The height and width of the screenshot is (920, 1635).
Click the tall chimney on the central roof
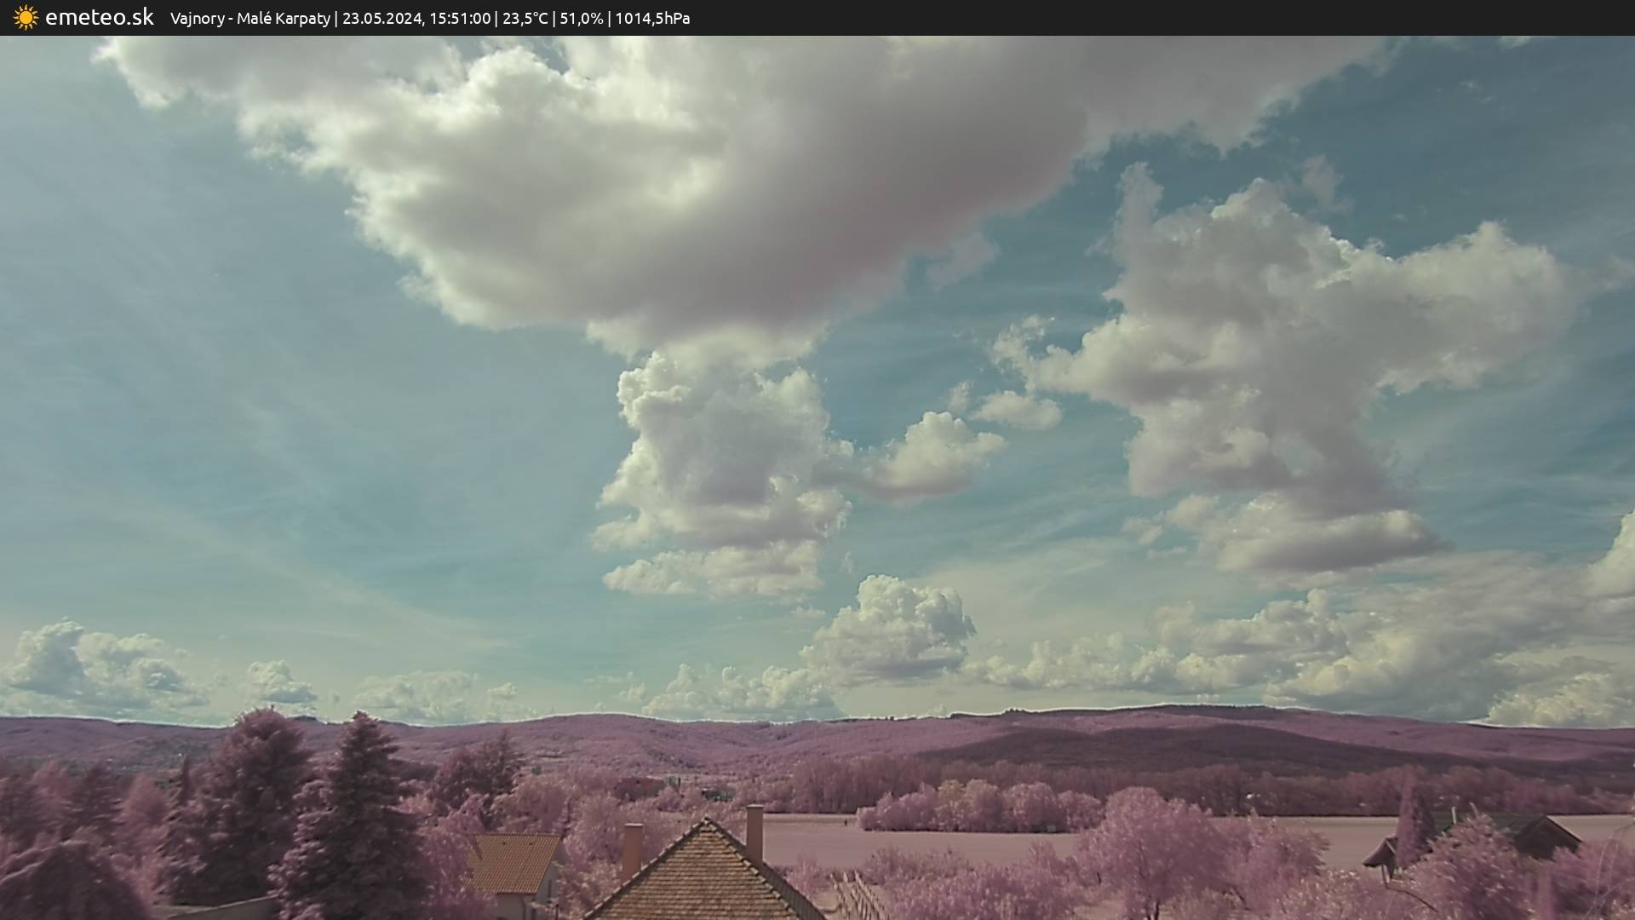coord(754,831)
